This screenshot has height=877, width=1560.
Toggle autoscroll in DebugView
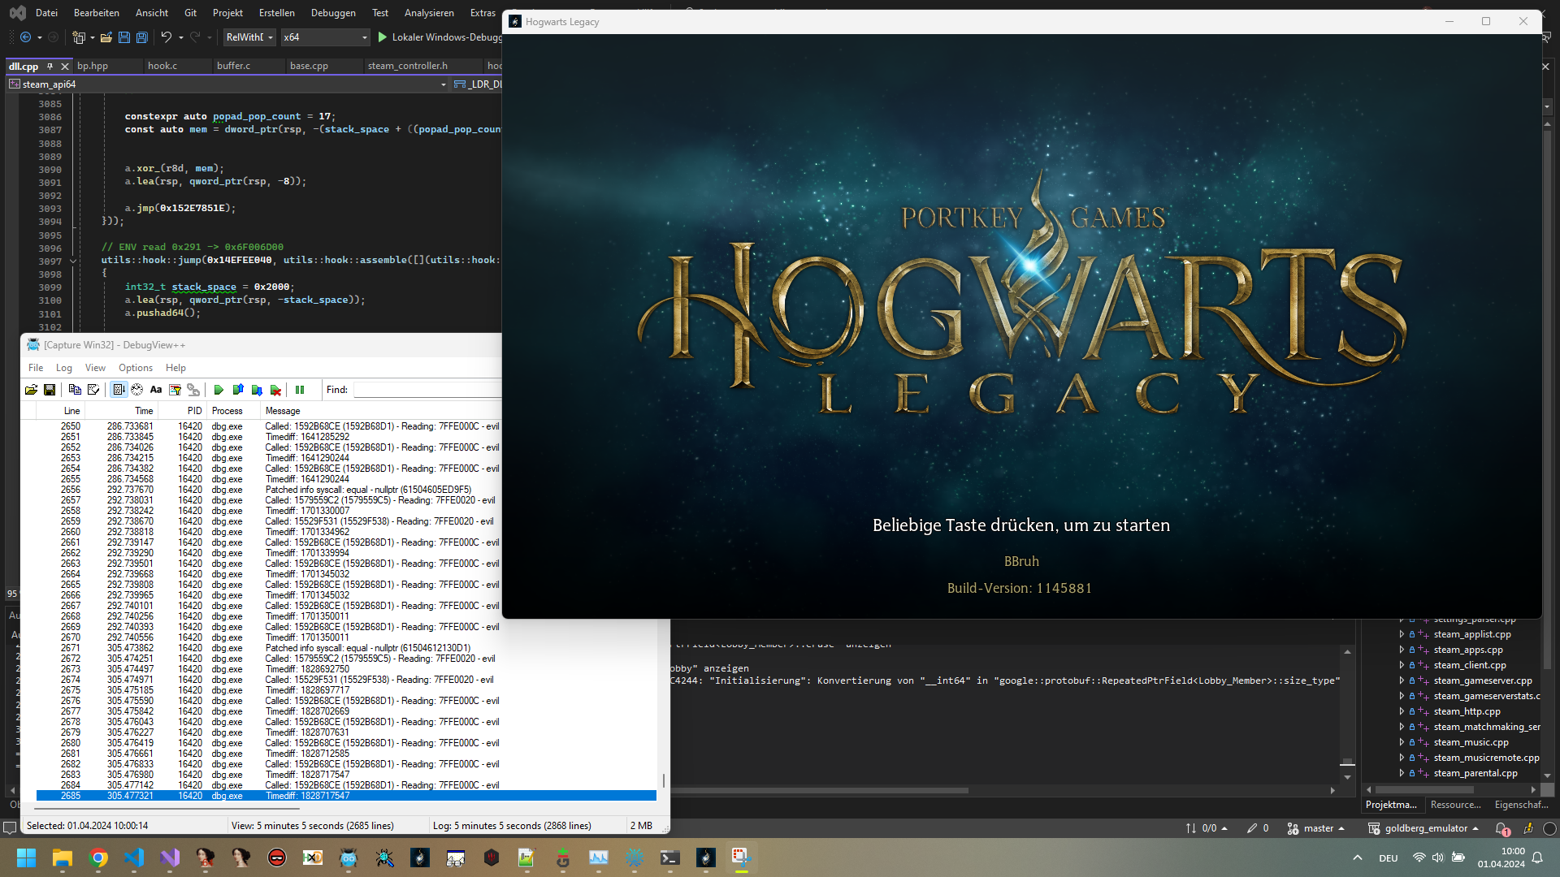[118, 390]
